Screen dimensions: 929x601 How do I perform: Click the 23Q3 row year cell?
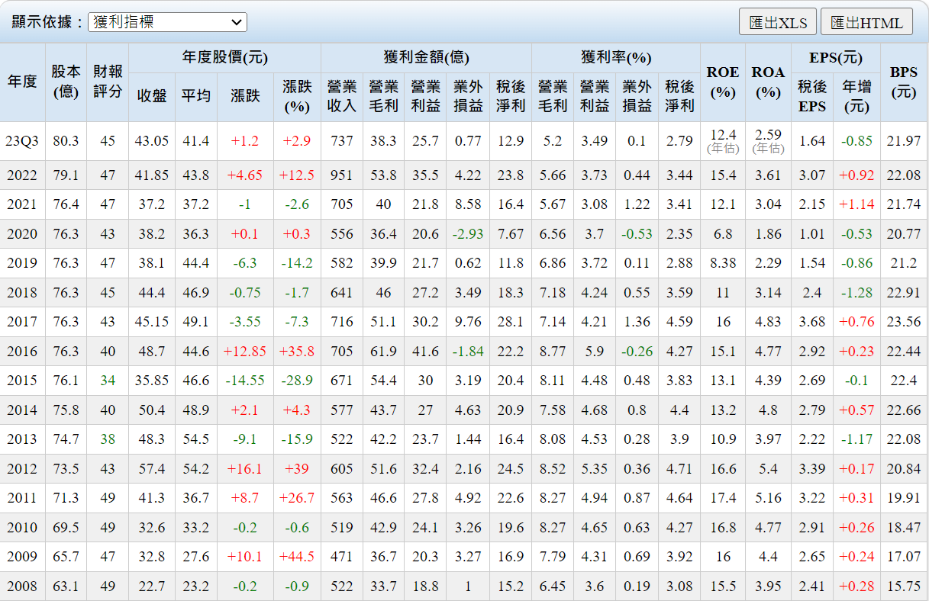coord(22,141)
